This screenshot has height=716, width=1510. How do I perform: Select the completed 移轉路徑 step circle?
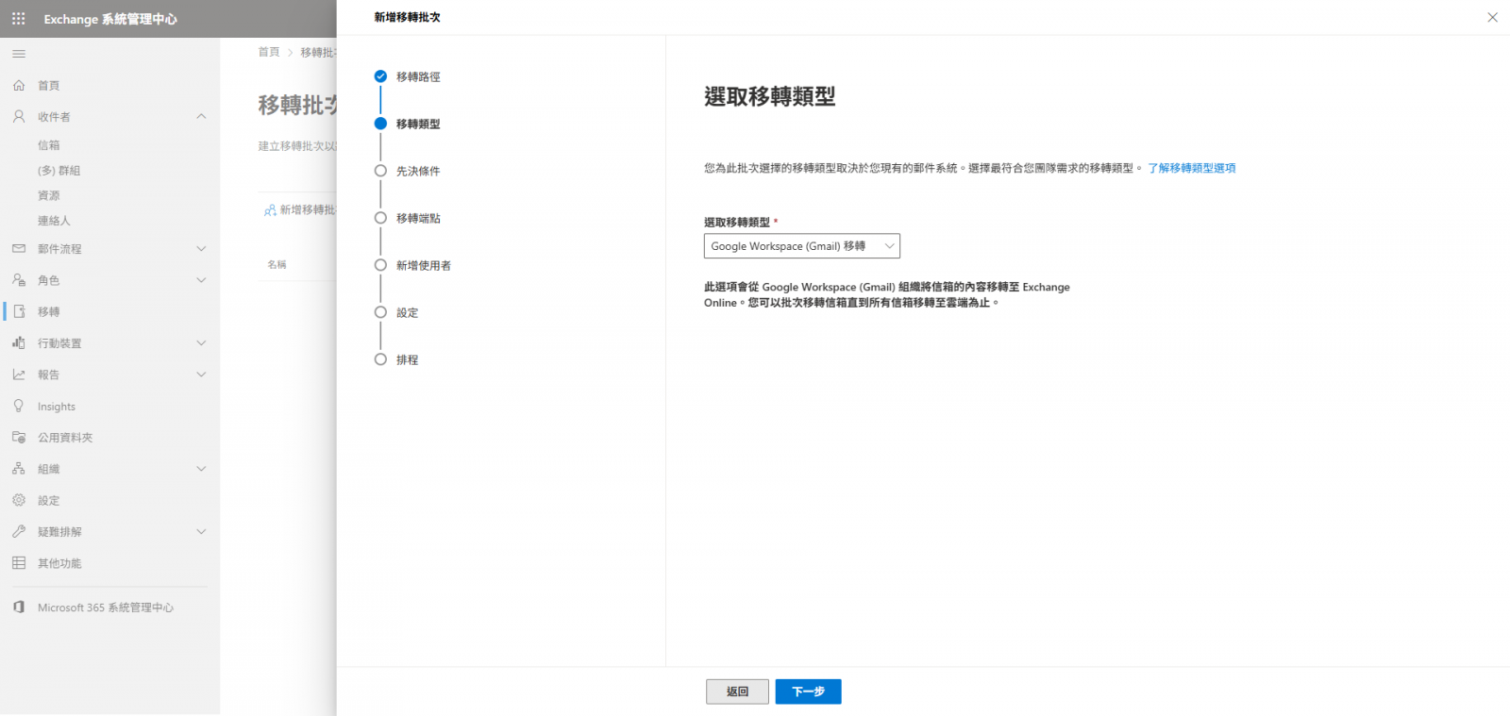tap(380, 76)
